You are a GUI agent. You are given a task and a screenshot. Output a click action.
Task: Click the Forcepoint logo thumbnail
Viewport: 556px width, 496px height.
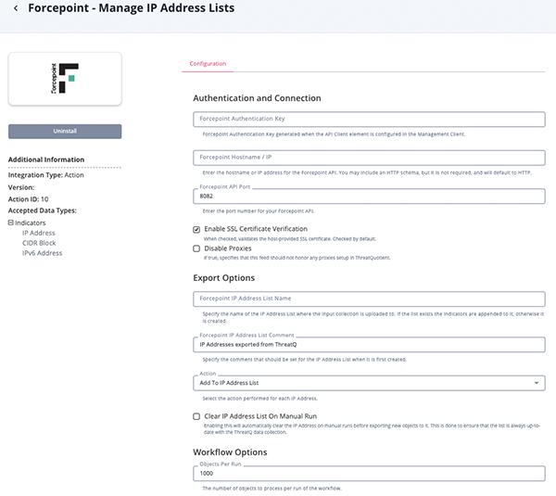(65, 80)
